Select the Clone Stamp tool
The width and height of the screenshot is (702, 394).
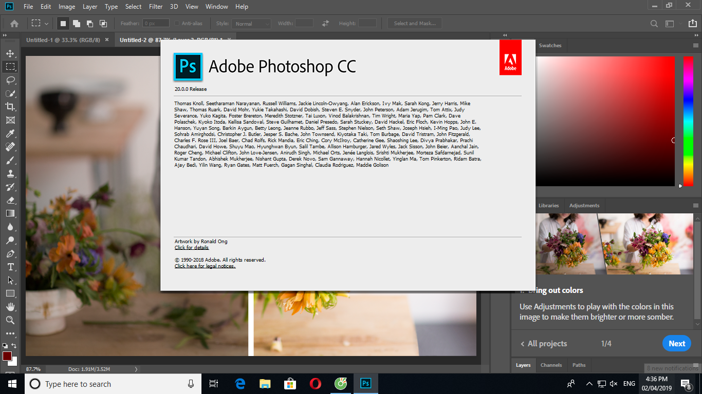10,173
